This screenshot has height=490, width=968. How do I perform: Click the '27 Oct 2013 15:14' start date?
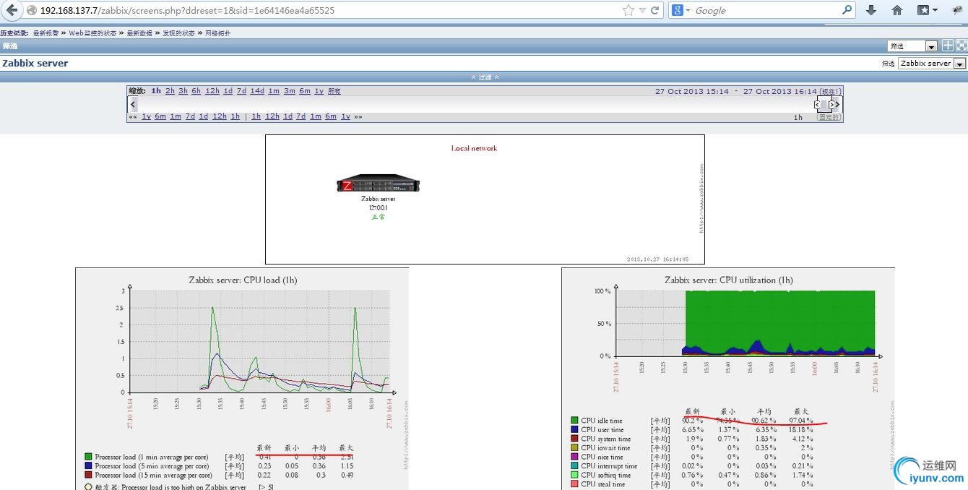coord(692,92)
